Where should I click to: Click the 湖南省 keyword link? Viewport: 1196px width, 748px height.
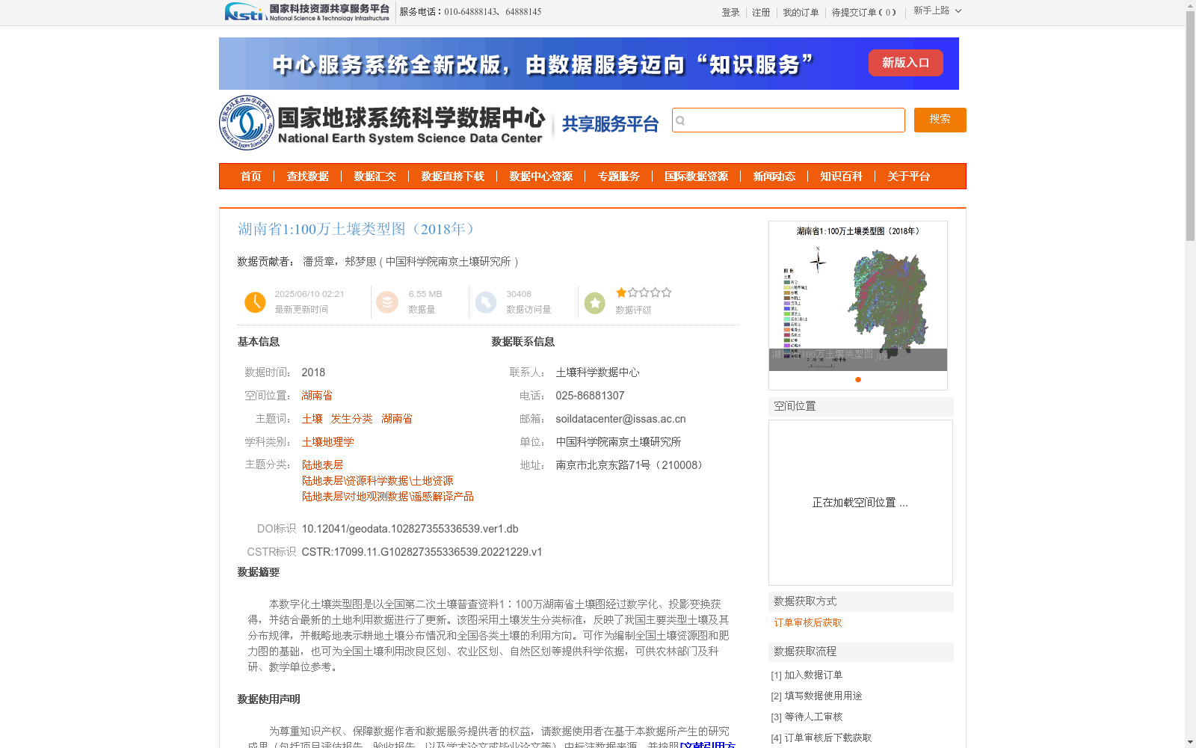pyautogui.click(x=397, y=419)
